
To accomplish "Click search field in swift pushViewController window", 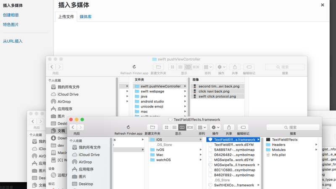I will (x=285, y=67).
